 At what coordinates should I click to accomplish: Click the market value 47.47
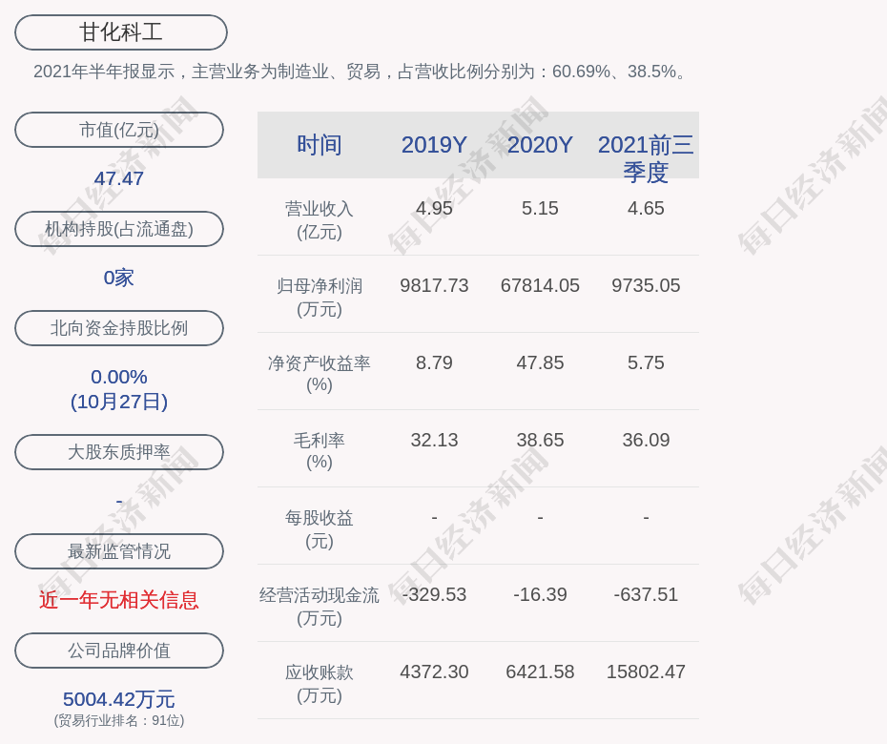(x=119, y=178)
